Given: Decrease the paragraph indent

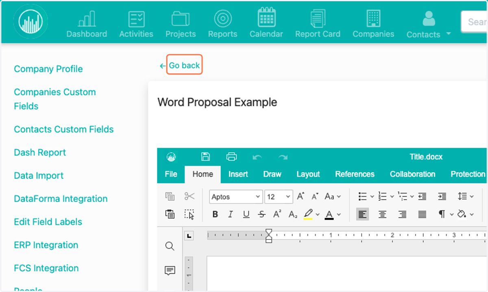Looking at the screenshot, I should point(423,196).
